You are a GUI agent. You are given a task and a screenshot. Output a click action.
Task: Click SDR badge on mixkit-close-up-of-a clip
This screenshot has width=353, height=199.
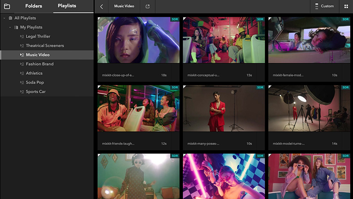click(x=175, y=19)
